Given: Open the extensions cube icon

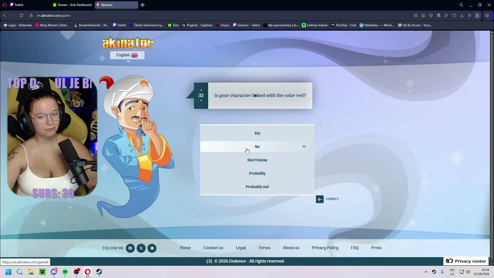Looking at the screenshot, I should pyautogui.click(x=487, y=15).
